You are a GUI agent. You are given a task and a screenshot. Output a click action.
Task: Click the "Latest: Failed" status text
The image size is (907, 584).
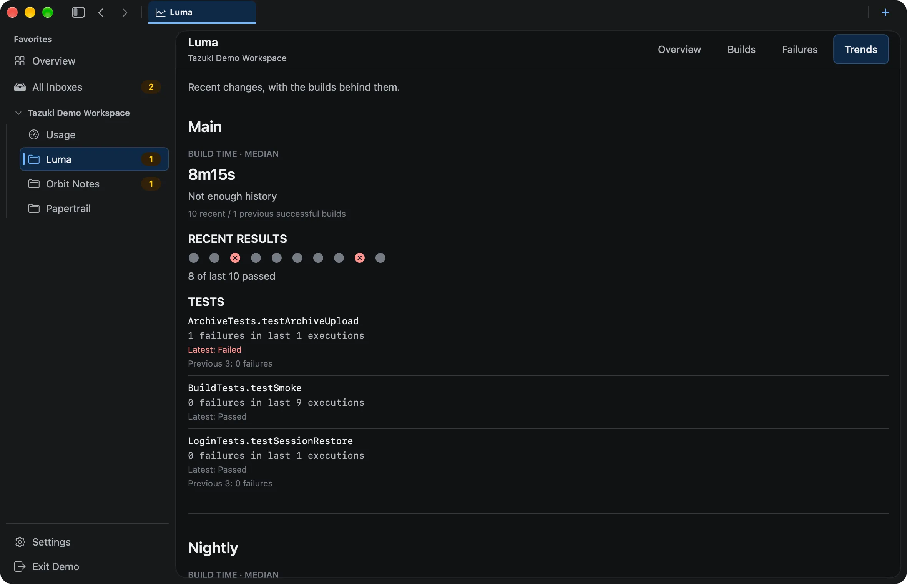pyautogui.click(x=214, y=350)
